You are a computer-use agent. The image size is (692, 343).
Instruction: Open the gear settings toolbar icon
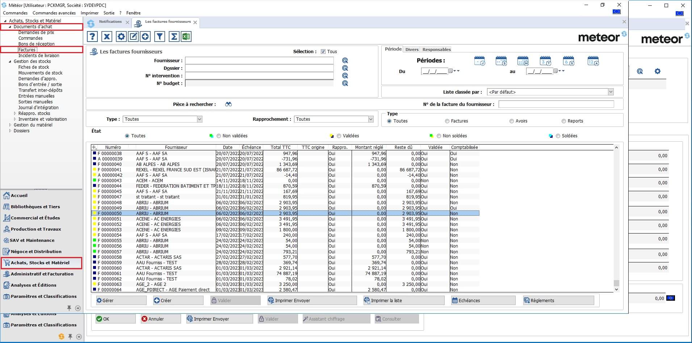pos(121,37)
